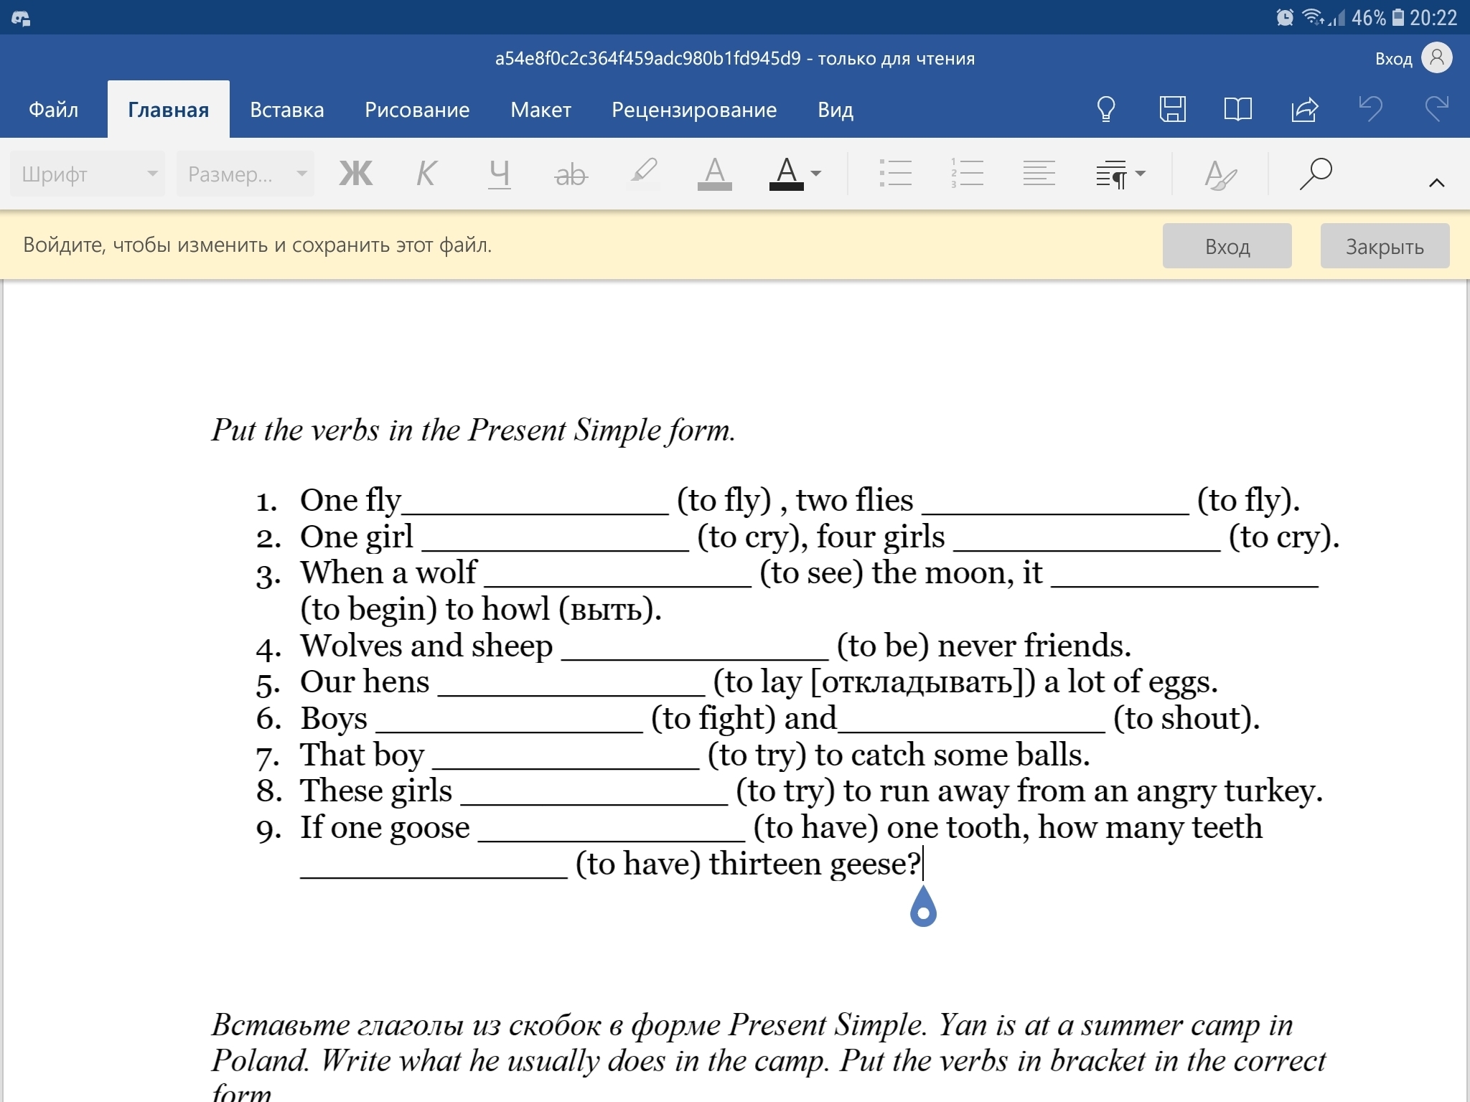Open the Размер font size dropdown

(x=245, y=174)
